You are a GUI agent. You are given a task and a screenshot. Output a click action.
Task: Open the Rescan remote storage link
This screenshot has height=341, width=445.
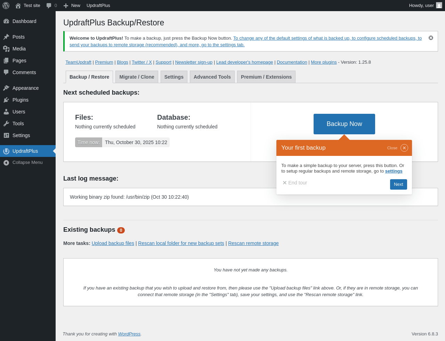click(253, 243)
